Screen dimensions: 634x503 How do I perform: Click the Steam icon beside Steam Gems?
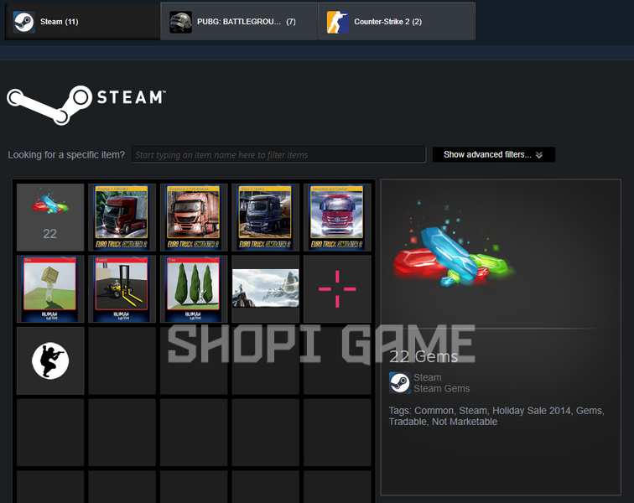[x=400, y=383]
